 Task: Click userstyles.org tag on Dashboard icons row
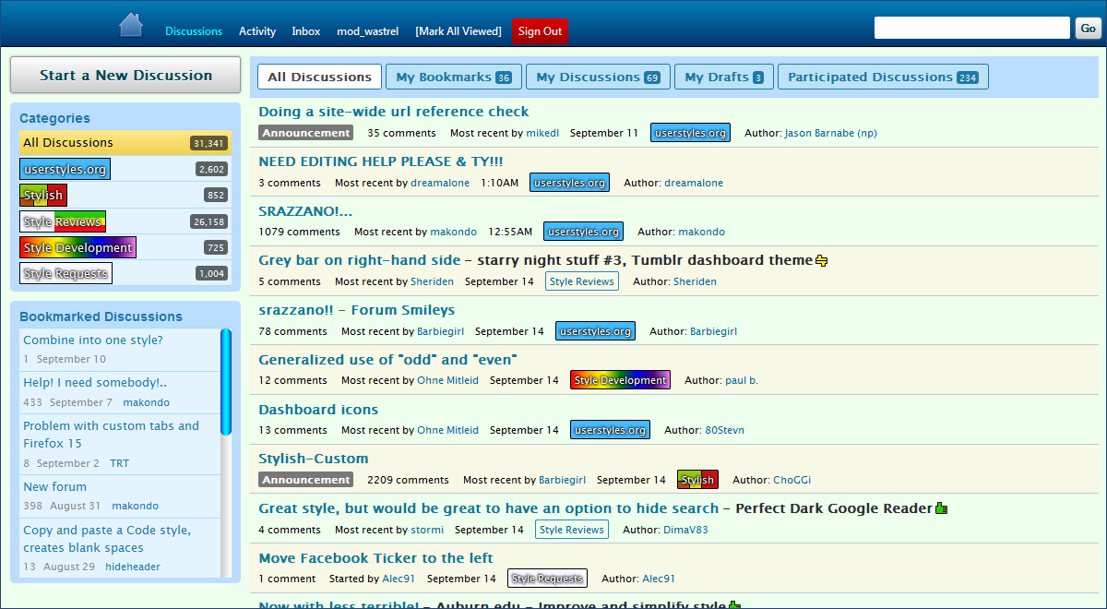[610, 430]
